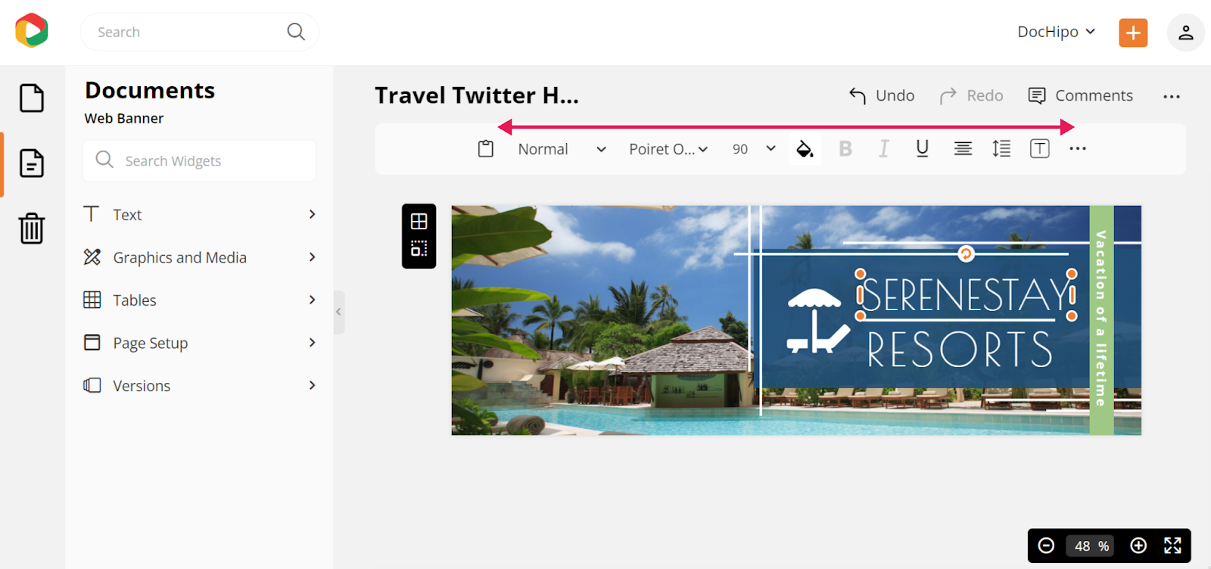The width and height of the screenshot is (1211, 569).
Task: Expand Graphics and Media menu
Action: coord(200,257)
